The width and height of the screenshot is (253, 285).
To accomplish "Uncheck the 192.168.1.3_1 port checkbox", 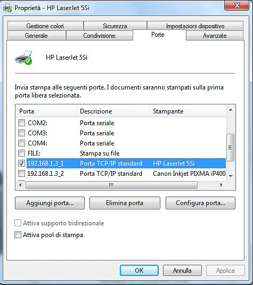I will 21,163.
